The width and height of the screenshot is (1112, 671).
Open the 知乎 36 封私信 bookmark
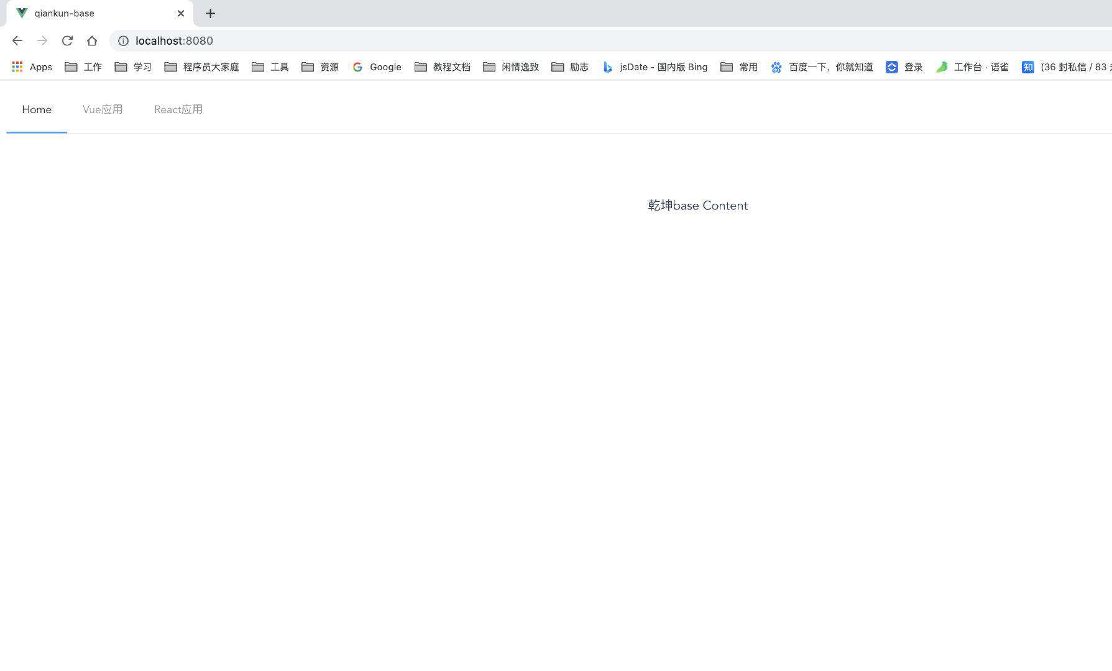1066,66
